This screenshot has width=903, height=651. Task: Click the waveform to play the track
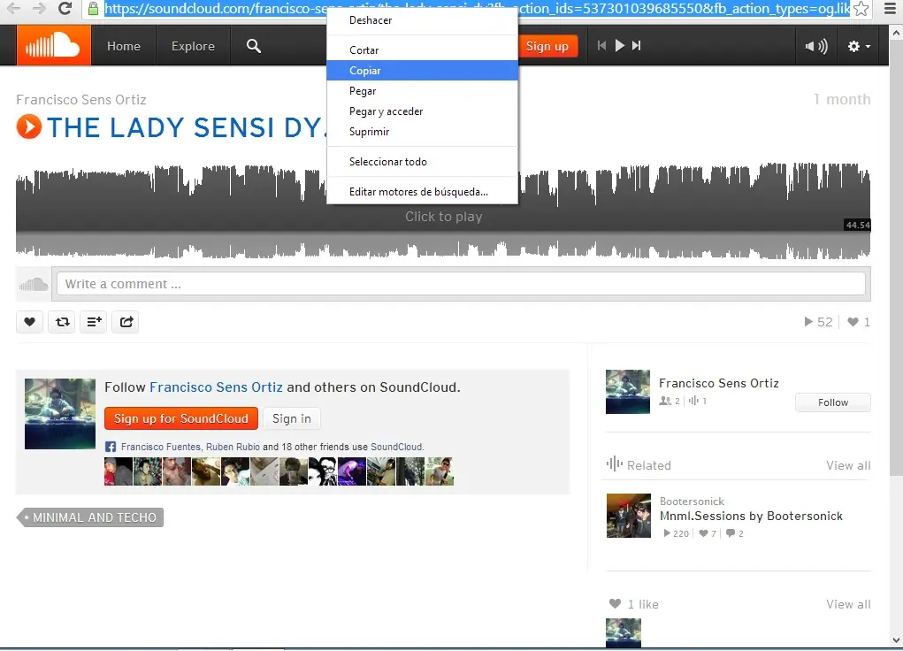pos(443,211)
